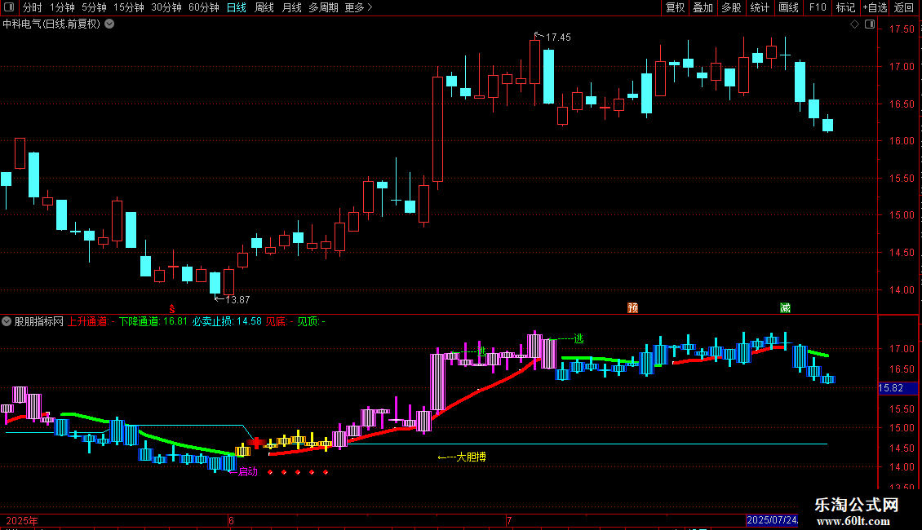Open 多周期 multi-period view
This screenshot has height=530, width=922.
[323, 7]
